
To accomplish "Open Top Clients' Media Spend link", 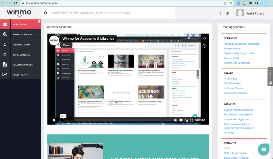I will [238, 114].
